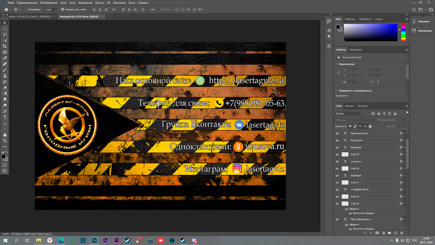Hide the Слой 25 layer
The width and height of the screenshot is (435, 245).
pyautogui.click(x=337, y=197)
